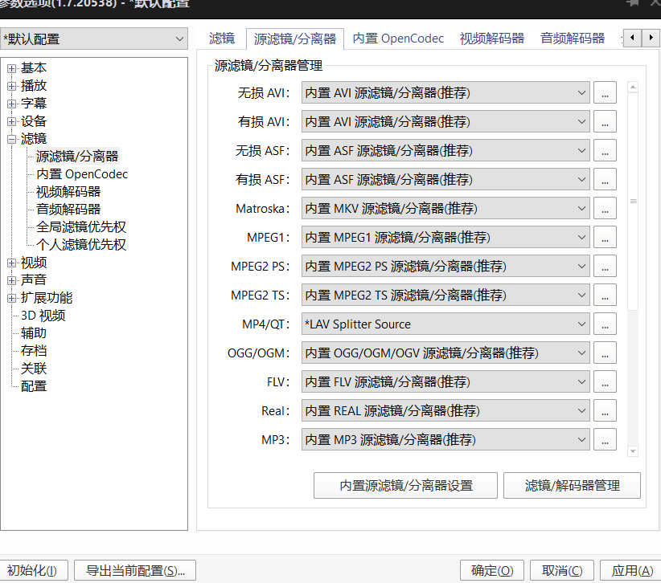Viewport: 661px width, 583px height.
Task: Expand the 字幕 tree node
Action: pos(12,104)
